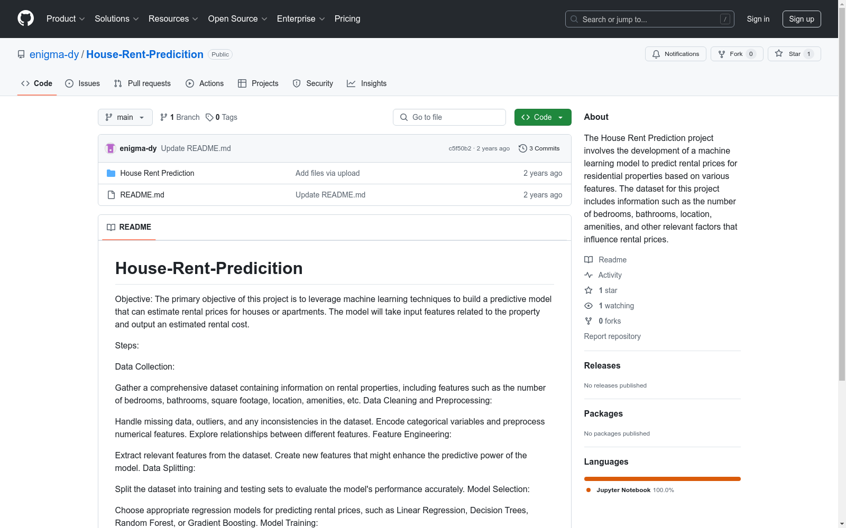The width and height of the screenshot is (846, 528).
Task: Click the README.md file icon
Action: (111, 195)
